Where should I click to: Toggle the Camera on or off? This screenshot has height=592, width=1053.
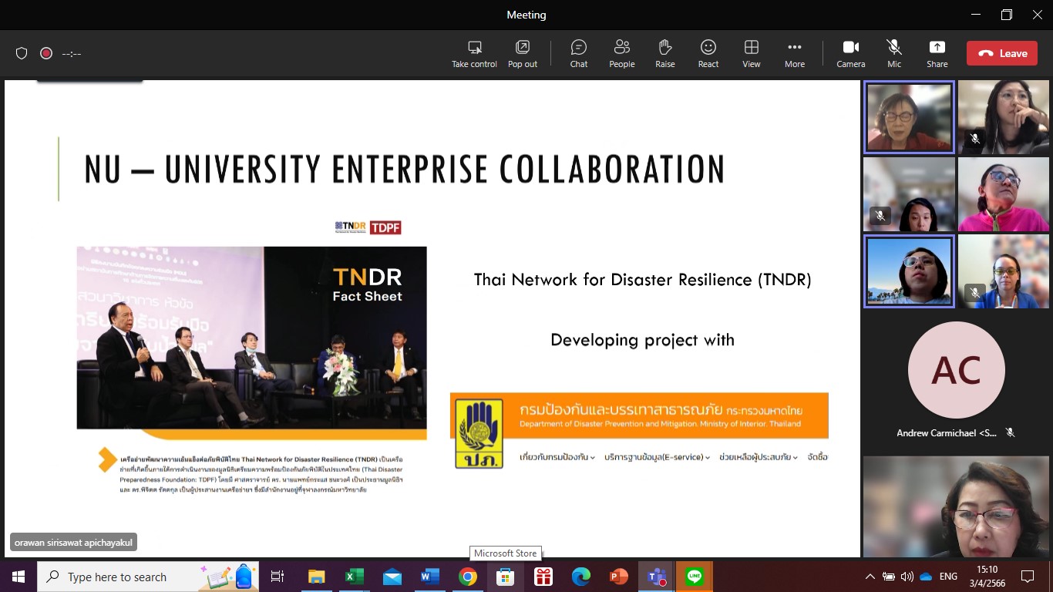(x=851, y=53)
